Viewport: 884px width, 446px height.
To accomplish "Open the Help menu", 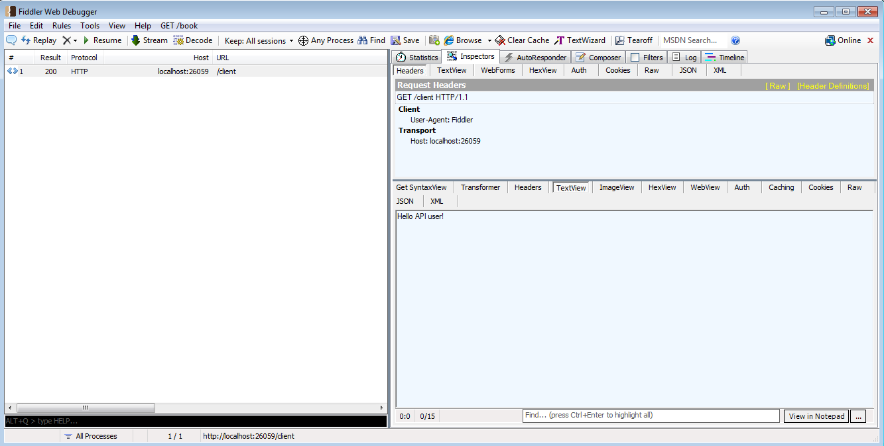I will 143,26.
